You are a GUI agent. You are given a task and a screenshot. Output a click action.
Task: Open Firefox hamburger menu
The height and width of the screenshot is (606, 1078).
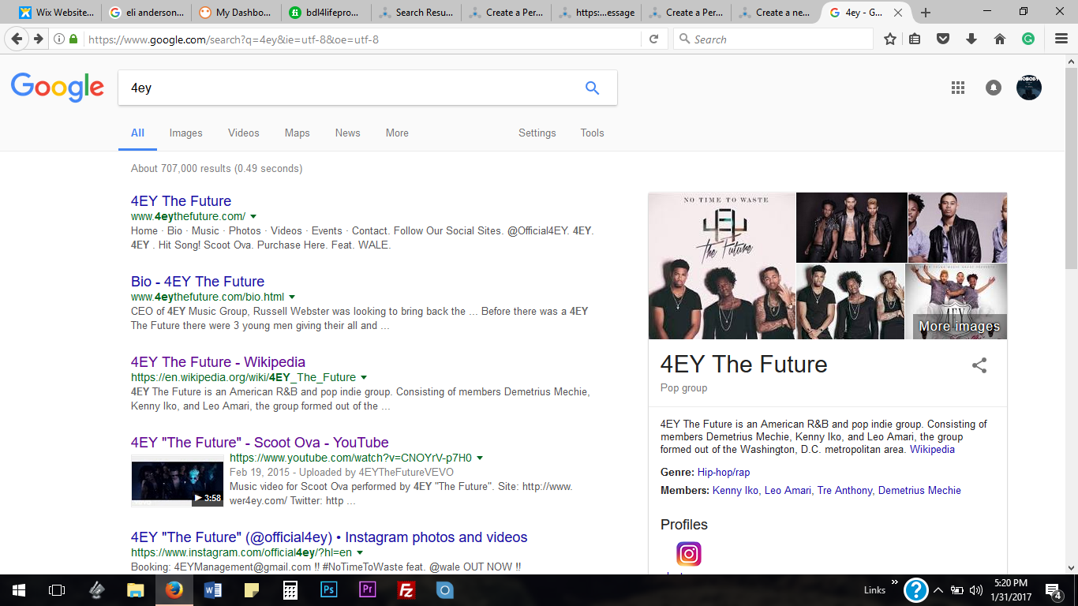coord(1061,39)
